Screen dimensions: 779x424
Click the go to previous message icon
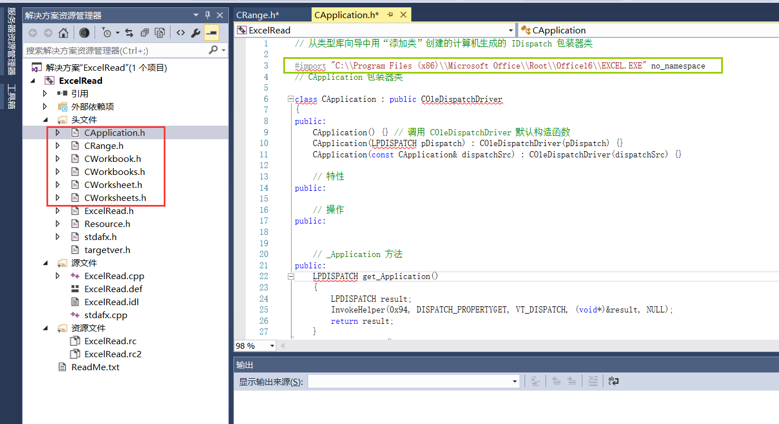[x=557, y=381]
